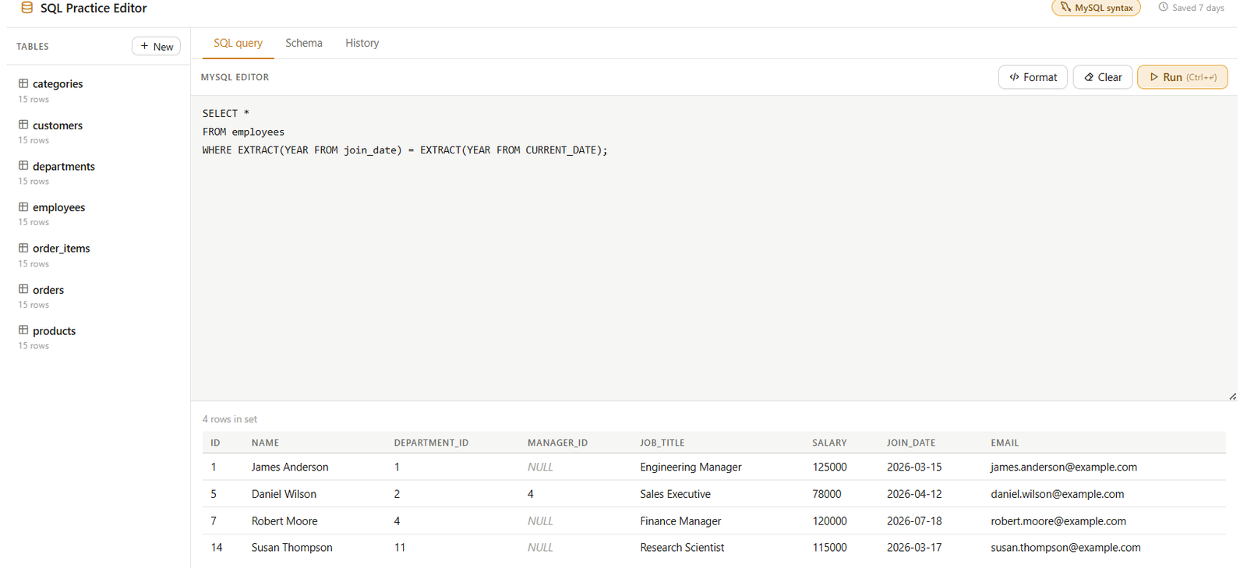Click the categories table grid icon

tap(23, 83)
